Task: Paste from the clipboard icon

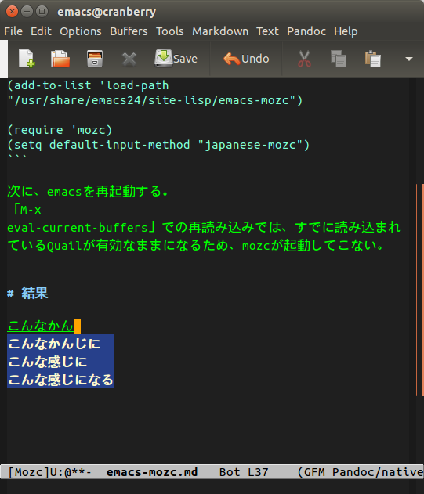Action: (x=373, y=59)
